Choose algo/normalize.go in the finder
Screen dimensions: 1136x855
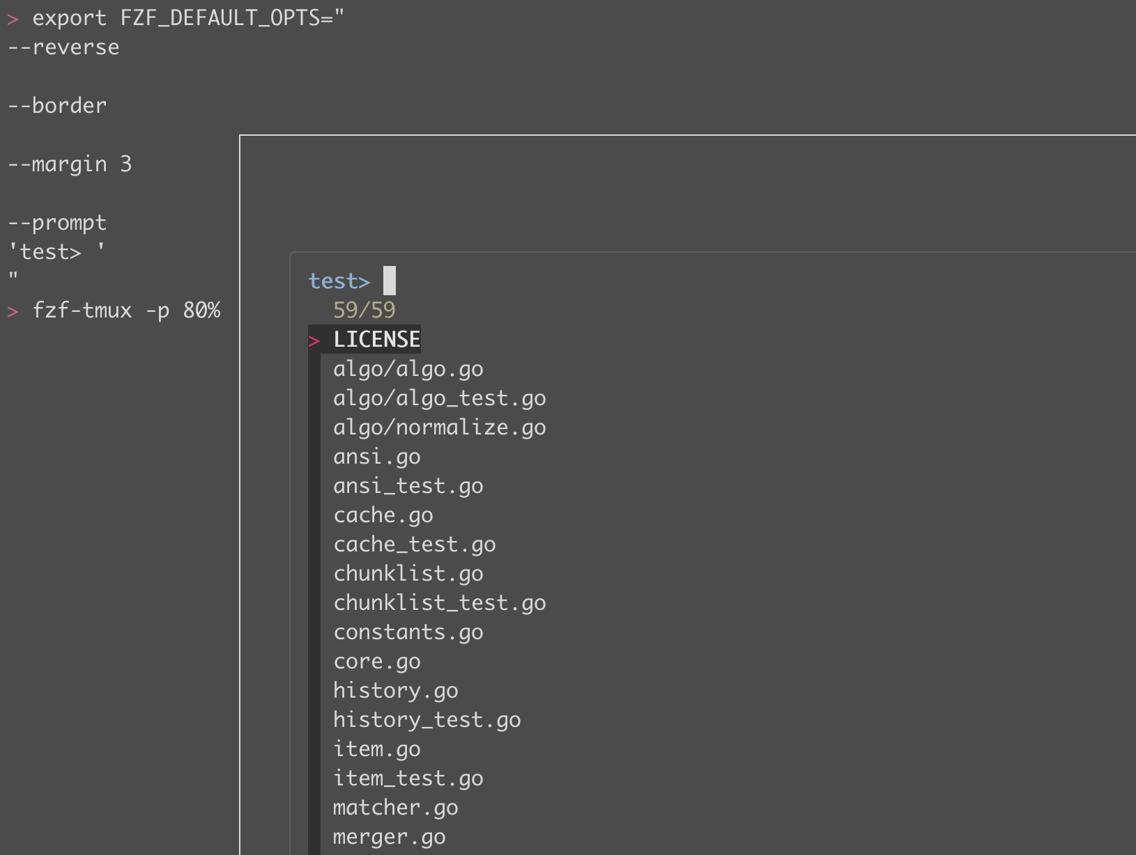click(439, 427)
